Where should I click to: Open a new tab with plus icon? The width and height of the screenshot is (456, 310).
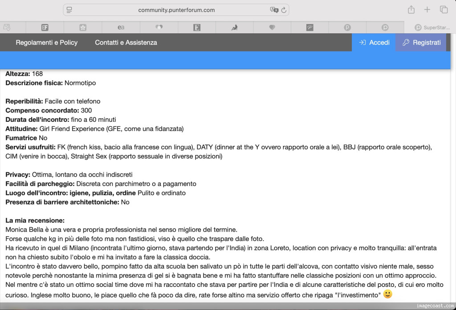click(x=427, y=10)
